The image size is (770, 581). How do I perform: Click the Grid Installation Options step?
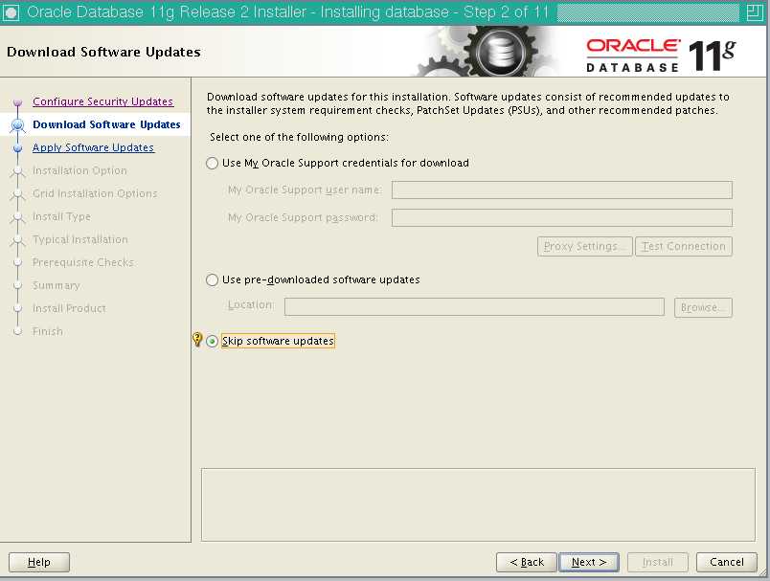(95, 194)
